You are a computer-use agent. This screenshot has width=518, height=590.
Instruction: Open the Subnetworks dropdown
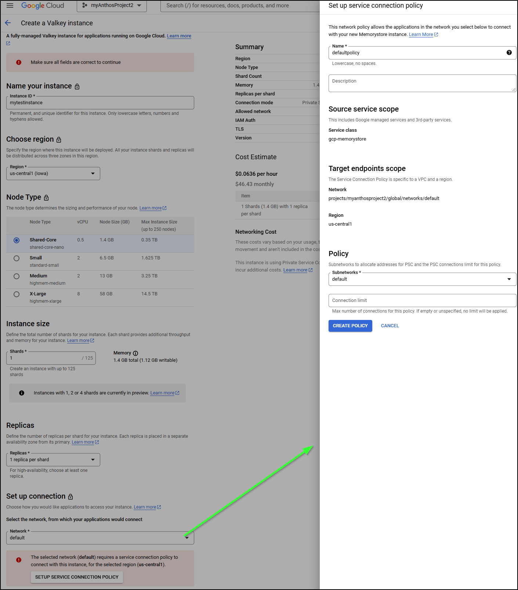(x=422, y=279)
